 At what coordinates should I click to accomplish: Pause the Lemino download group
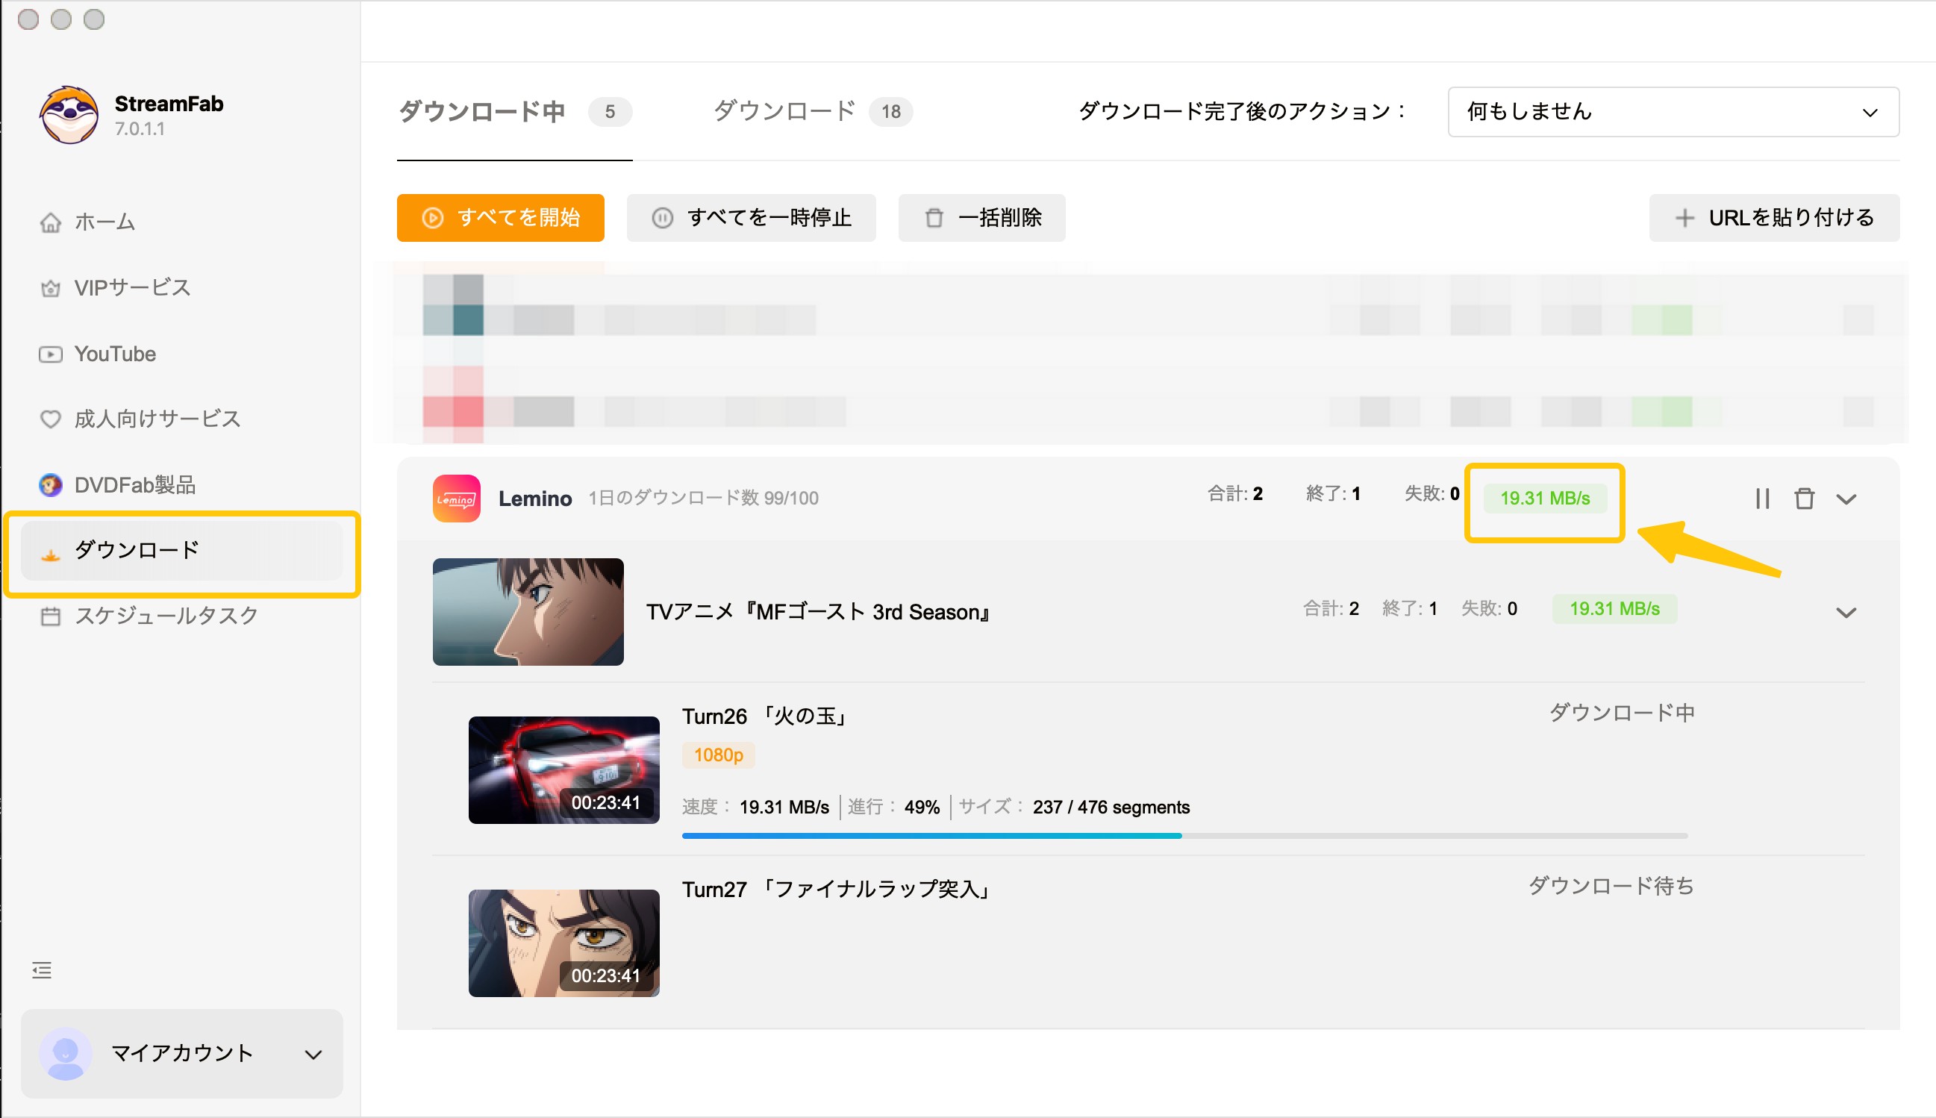tap(1763, 499)
